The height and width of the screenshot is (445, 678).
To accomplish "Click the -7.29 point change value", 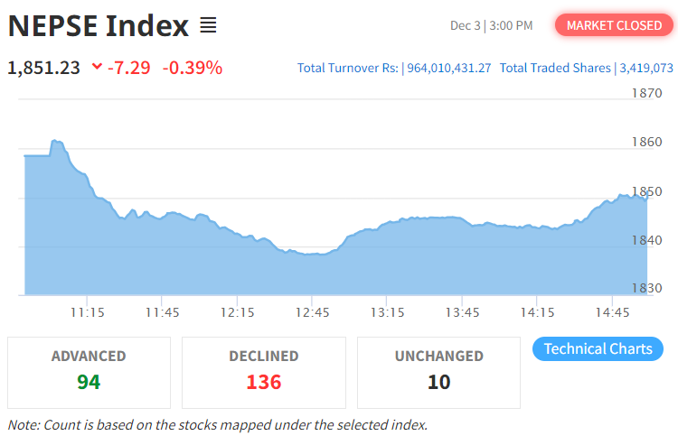I will coord(128,68).
